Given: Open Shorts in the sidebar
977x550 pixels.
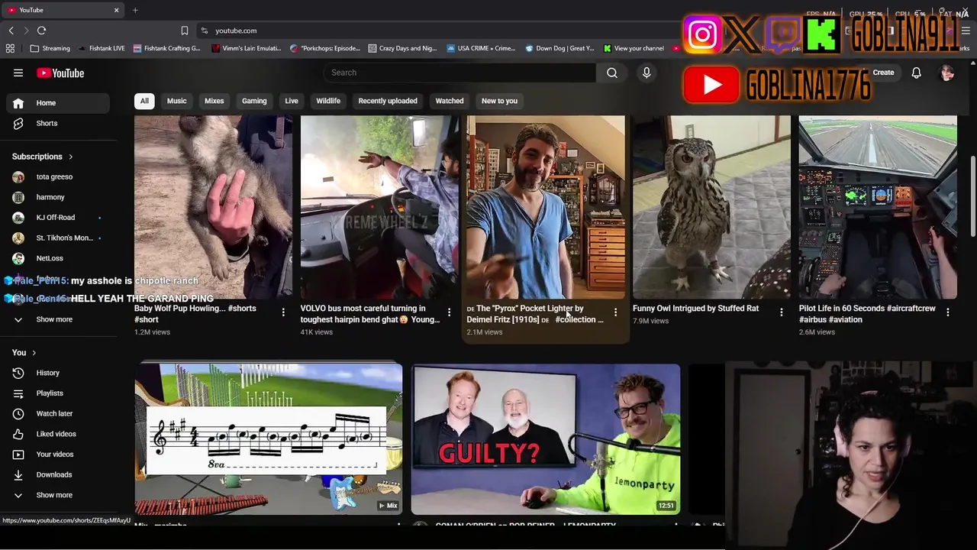Looking at the screenshot, I should pyautogui.click(x=58, y=123).
